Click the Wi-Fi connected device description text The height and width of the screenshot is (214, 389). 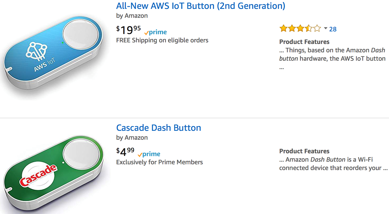point(331,164)
